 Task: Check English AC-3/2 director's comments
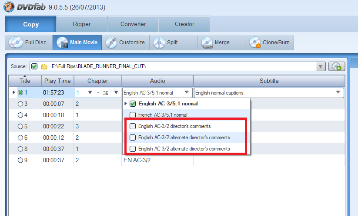133,126
